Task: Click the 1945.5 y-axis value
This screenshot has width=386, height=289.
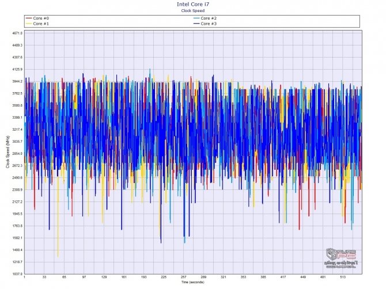Action: click(x=17, y=214)
